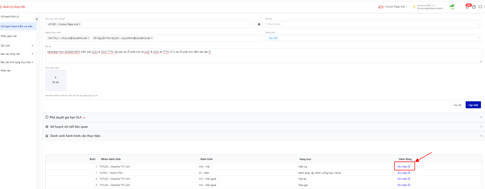Remove Hồ Nguyễn Như Quỳnh assignee tag
This screenshot has width=485, height=189.
[x=152, y=38]
